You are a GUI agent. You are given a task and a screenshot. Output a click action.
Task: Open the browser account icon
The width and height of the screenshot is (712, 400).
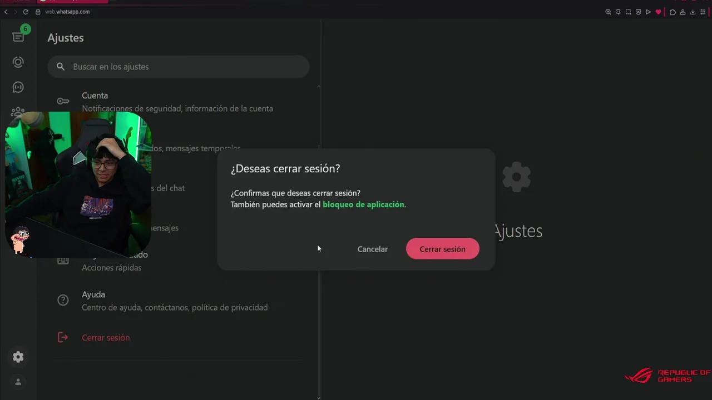[x=683, y=12]
